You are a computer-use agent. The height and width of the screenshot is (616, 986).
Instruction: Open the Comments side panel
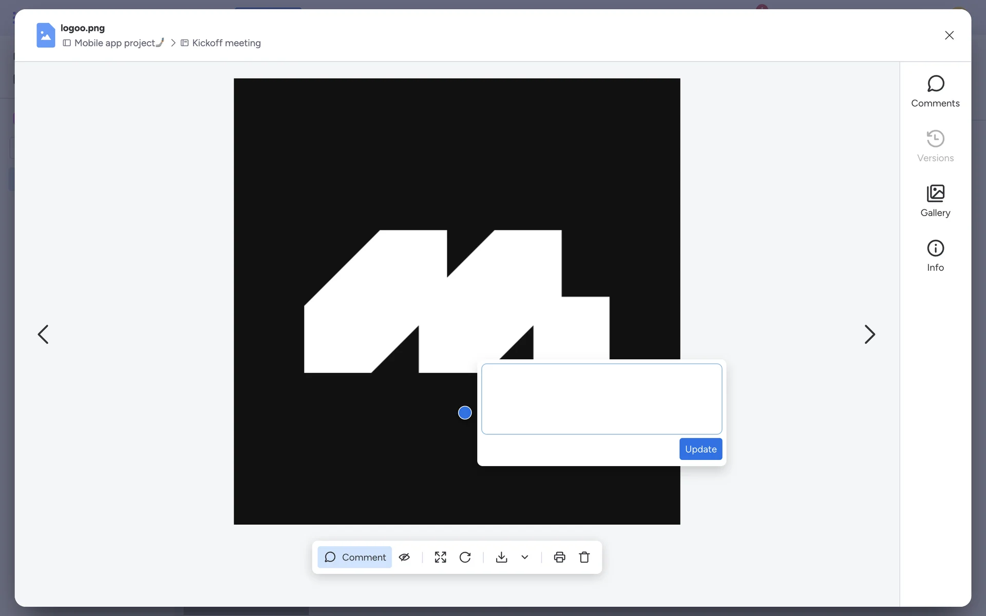pyautogui.click(x=935, y=91)
